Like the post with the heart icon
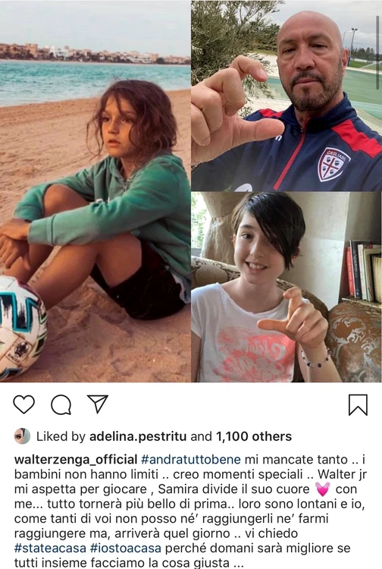This screenshot has width=382, height=569. tap(24, 404)
